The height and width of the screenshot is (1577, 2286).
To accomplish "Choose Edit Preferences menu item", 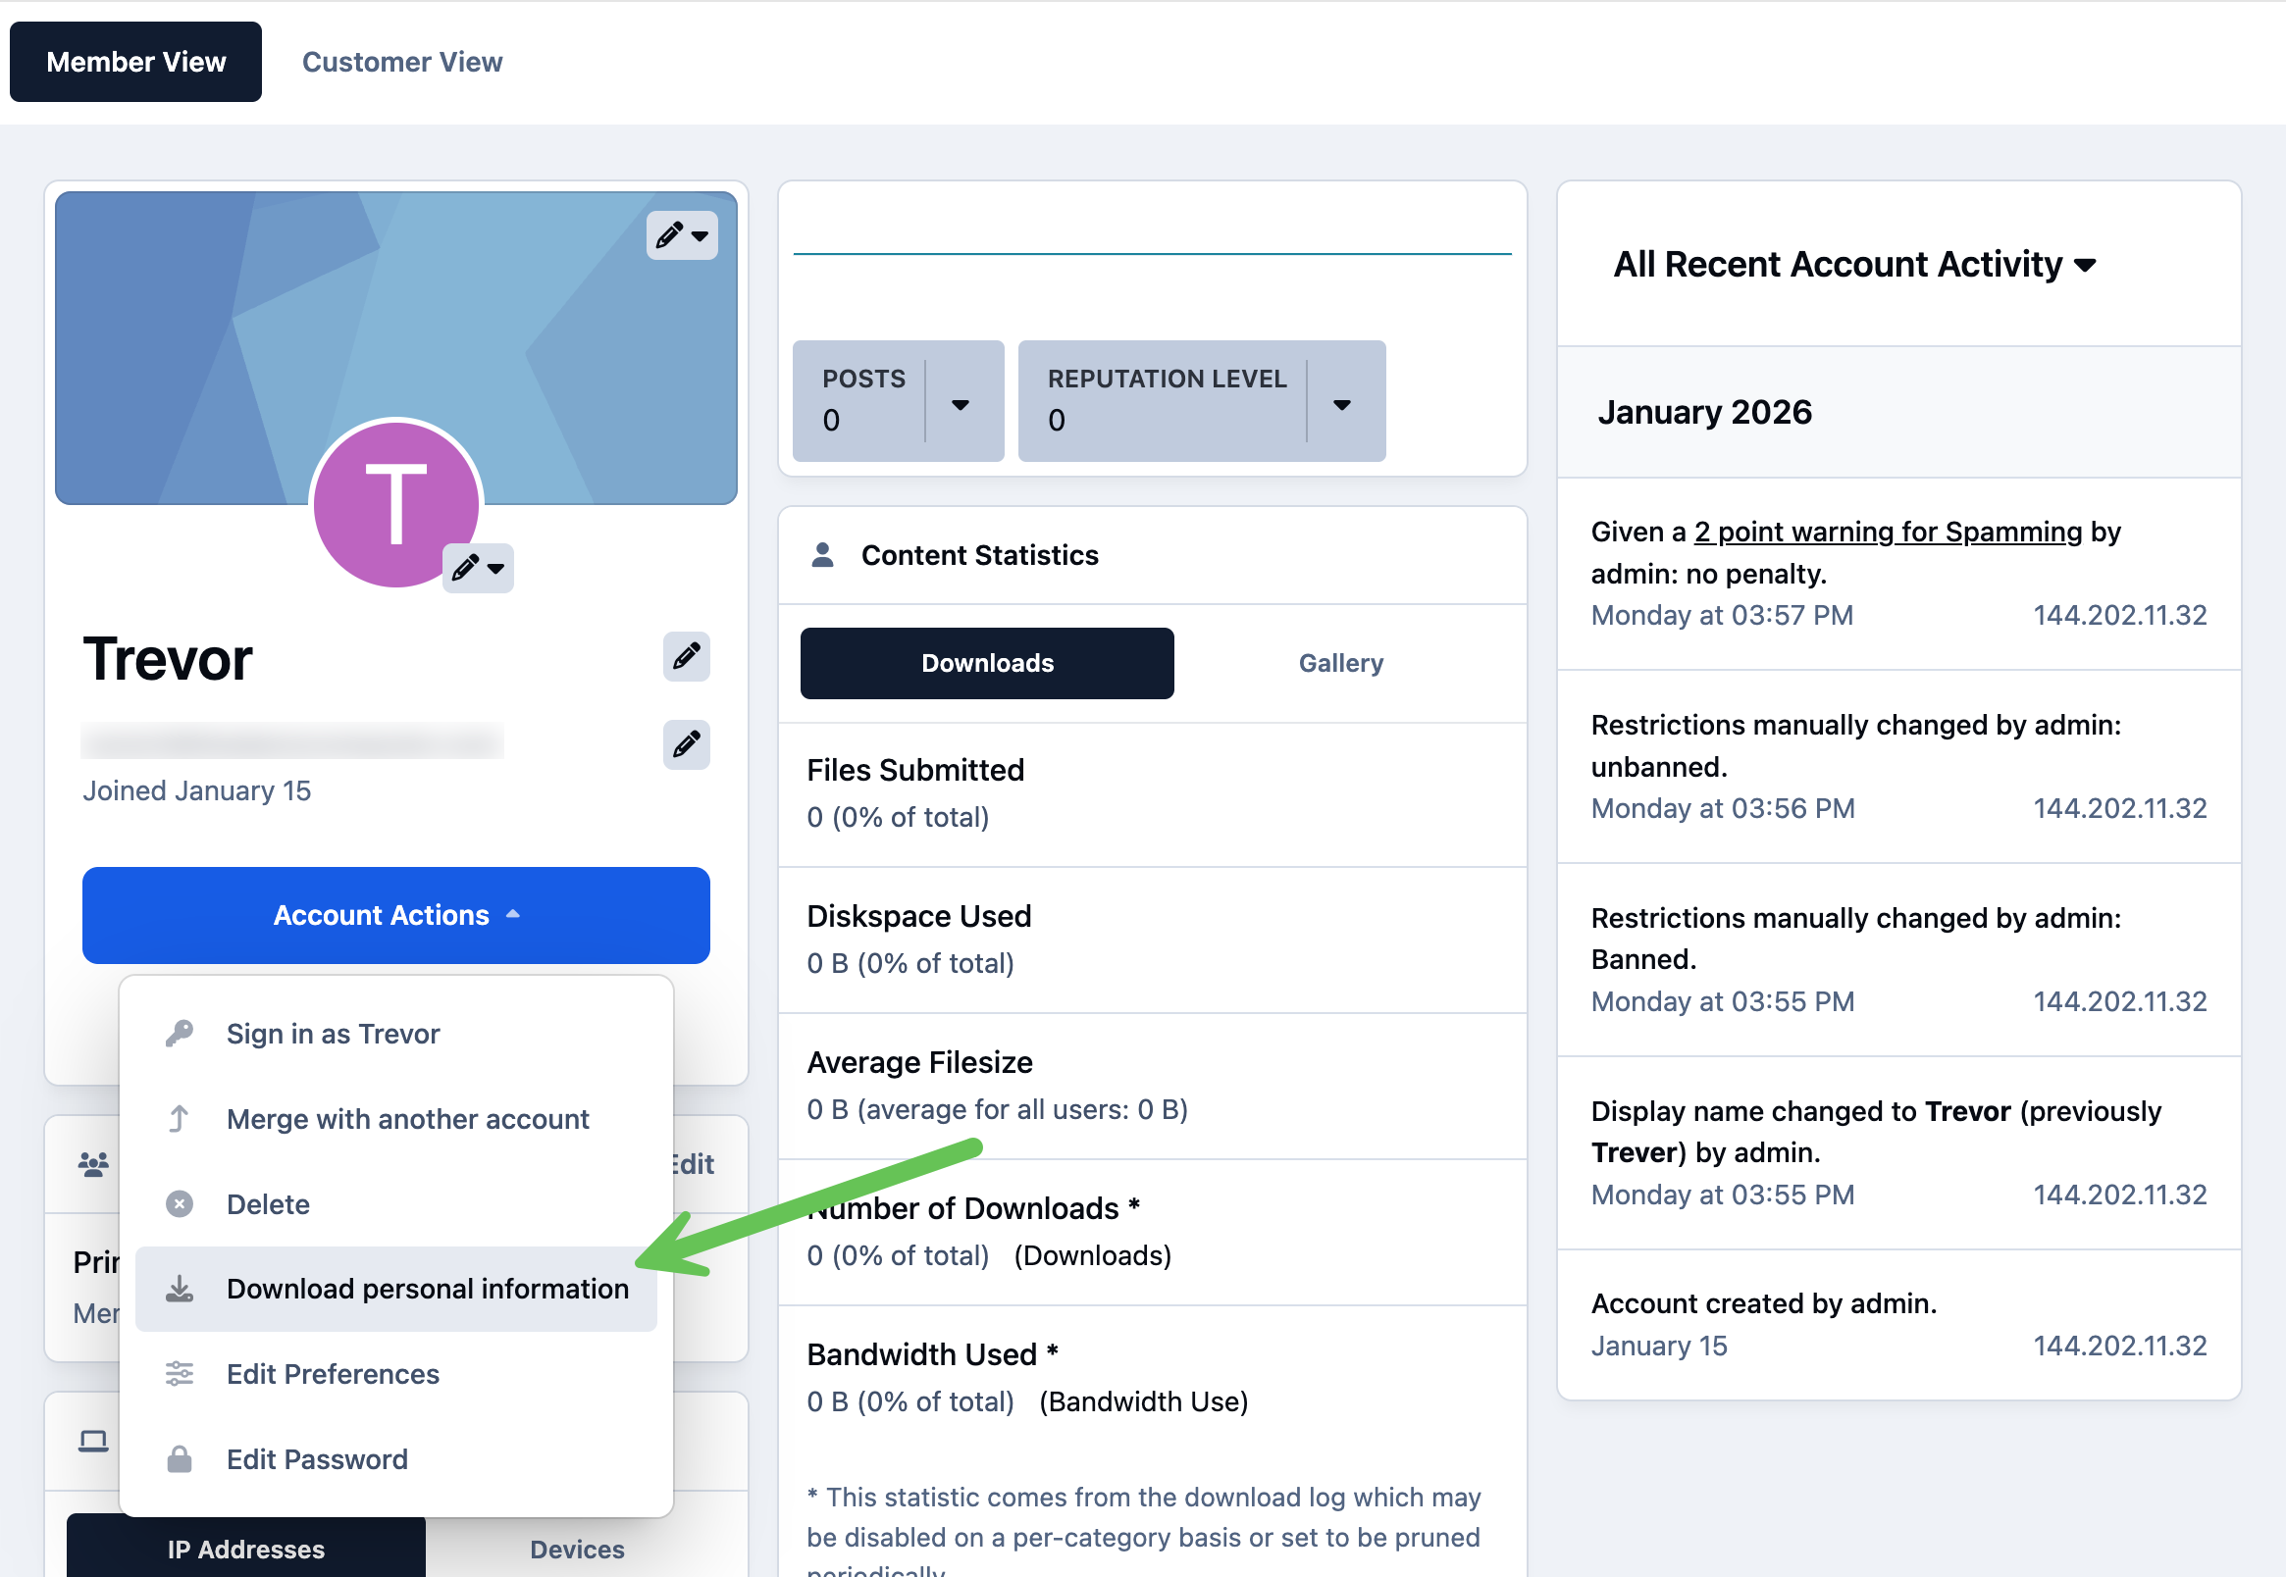I will click(396, 1373).
